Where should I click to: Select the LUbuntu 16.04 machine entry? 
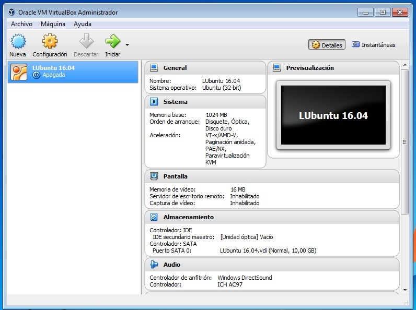pyautogui.click(x=73, y=72)
